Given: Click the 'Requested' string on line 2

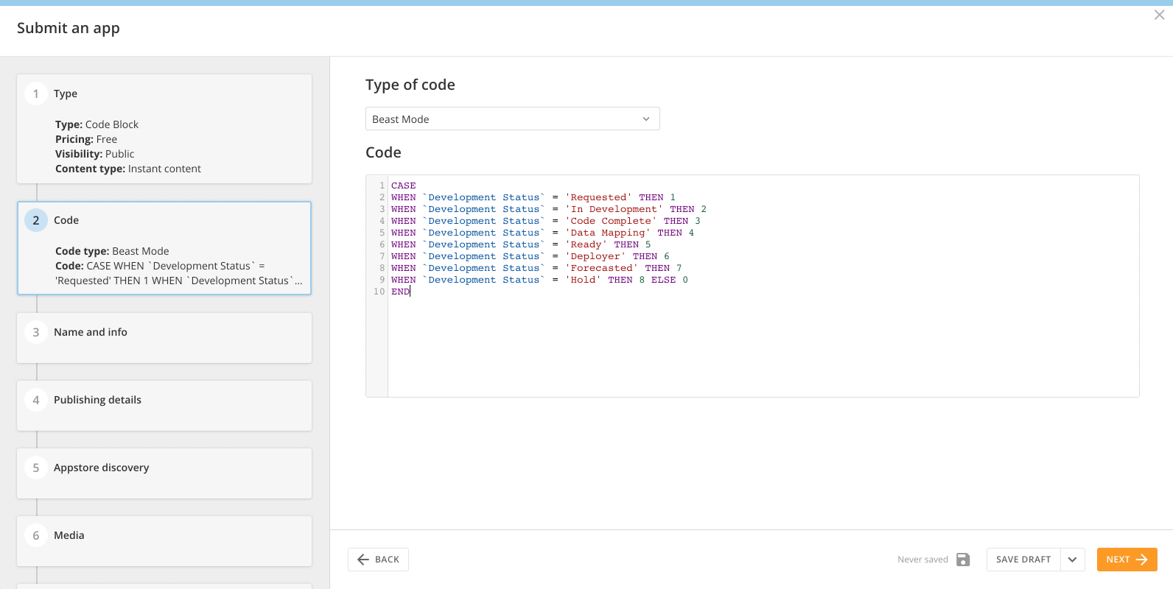Looking at the screenshot, I should [598, 197].
